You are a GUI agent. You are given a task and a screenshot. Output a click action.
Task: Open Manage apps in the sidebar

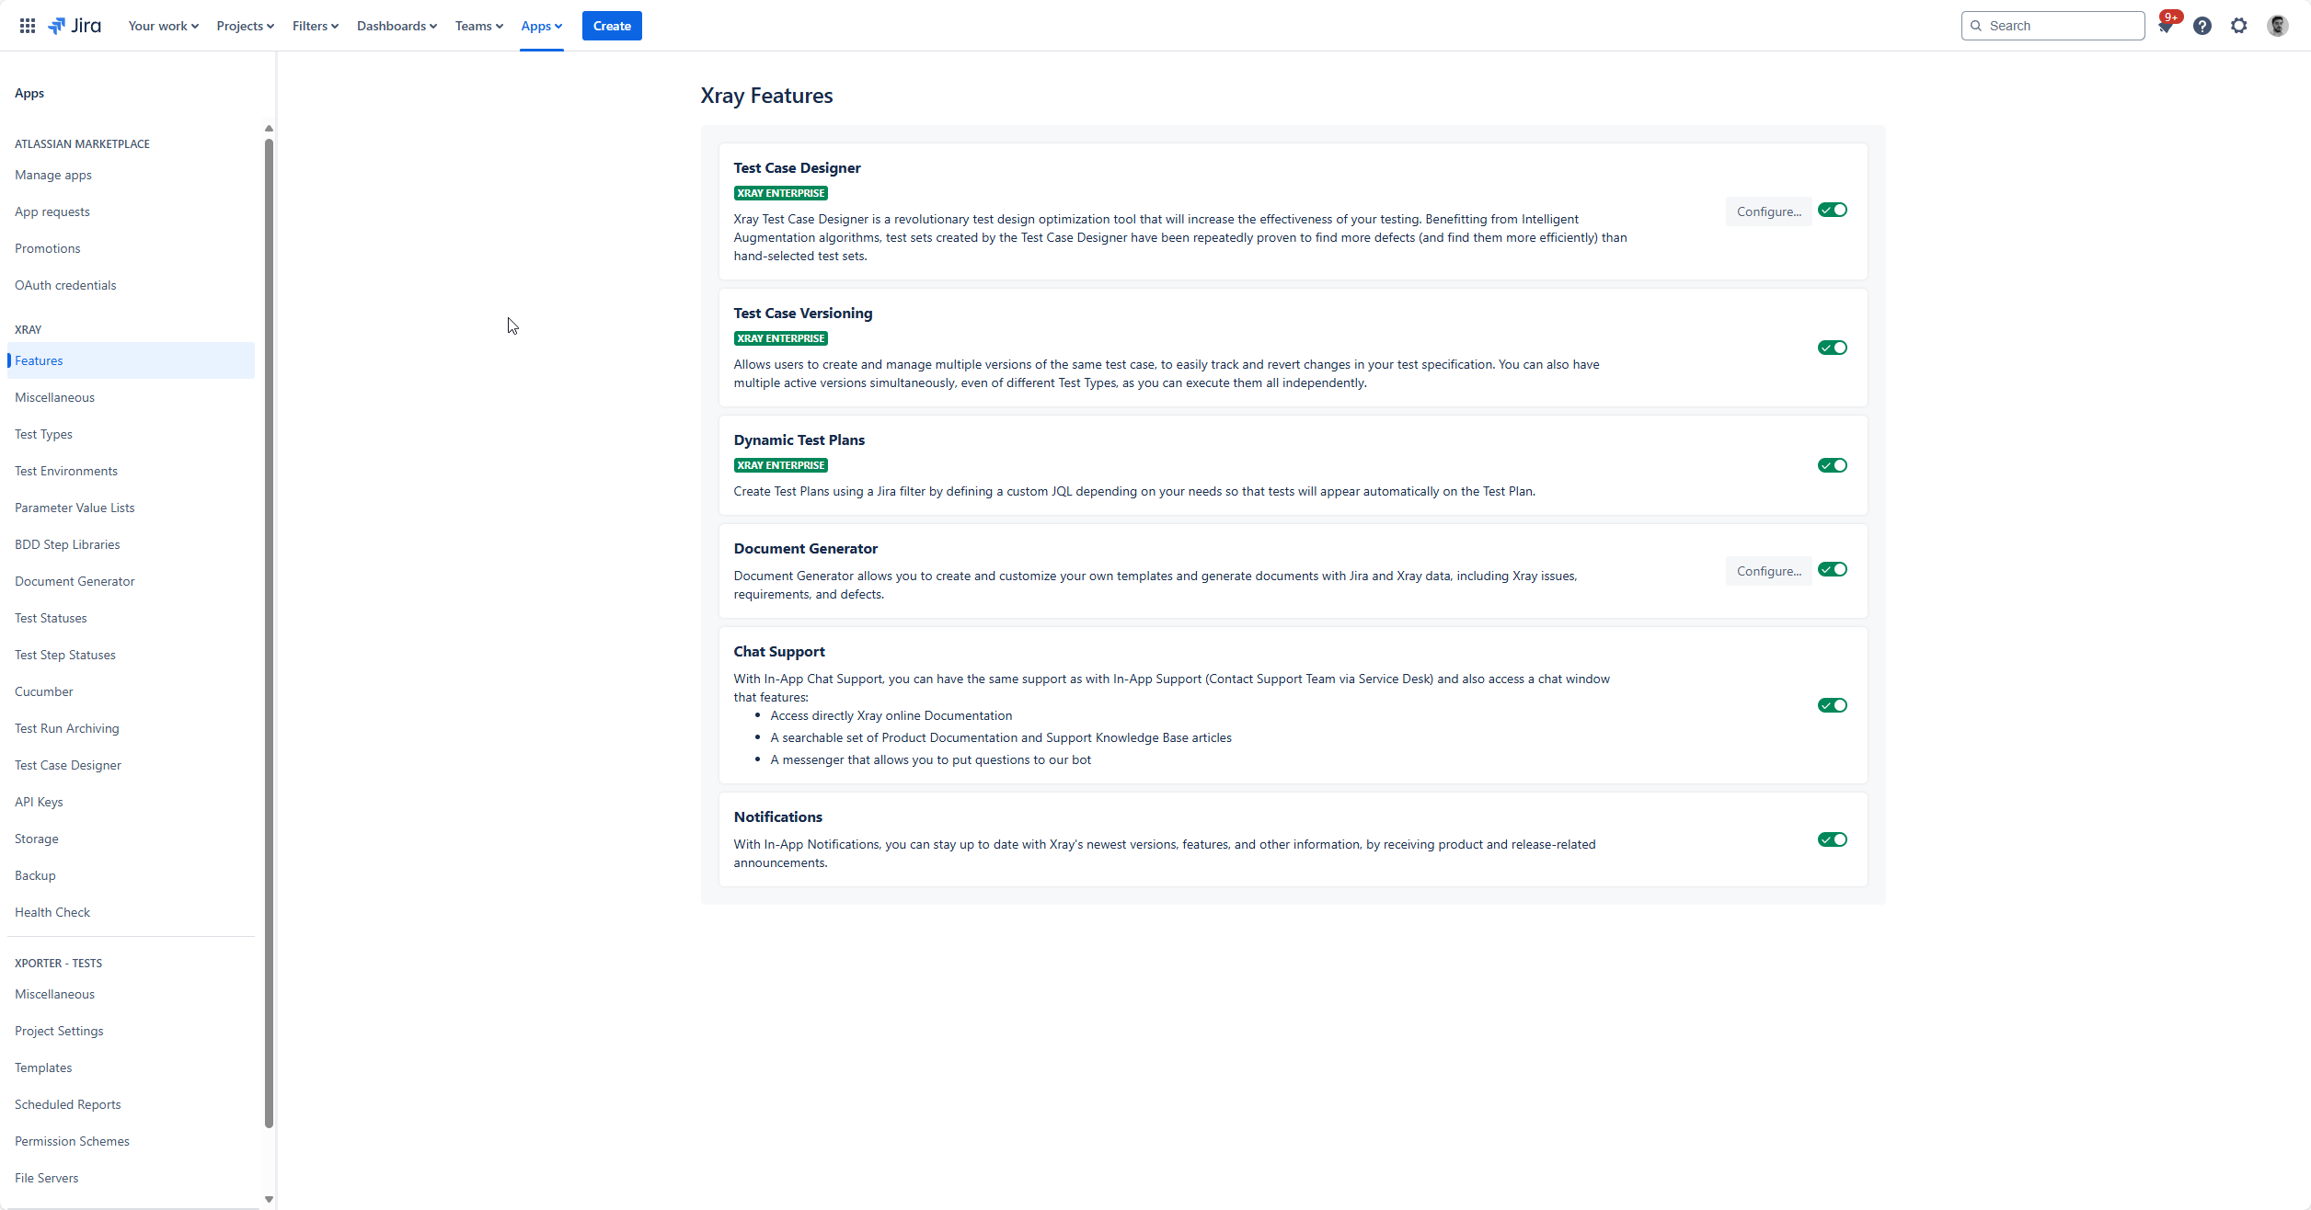(131, 175)
